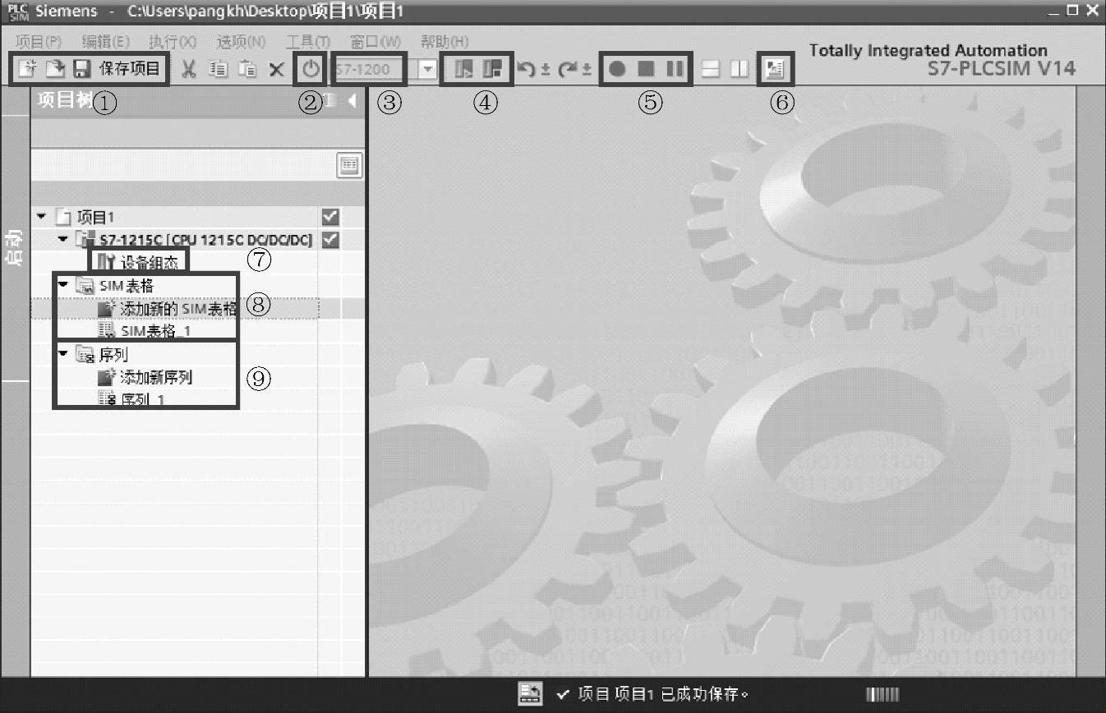
Task: Select the SIM表格 folder label
Action: [127, 286]
